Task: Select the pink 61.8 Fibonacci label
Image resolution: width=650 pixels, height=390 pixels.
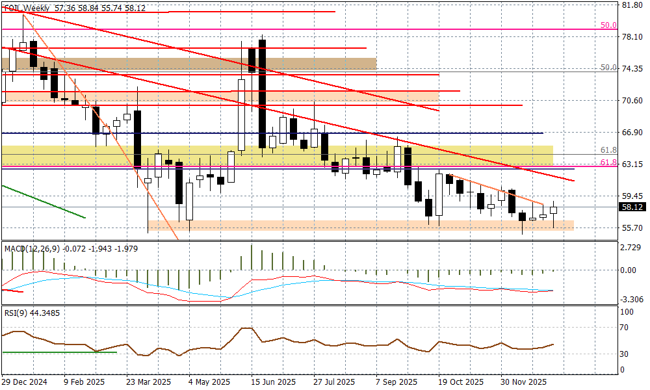Action: pos(608,162)
